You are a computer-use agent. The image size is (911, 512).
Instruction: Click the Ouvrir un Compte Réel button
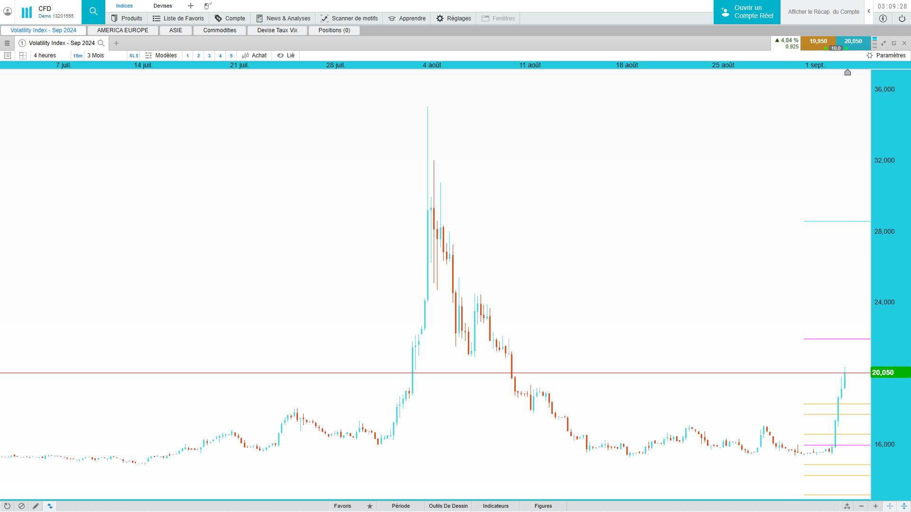pos(747,12)
